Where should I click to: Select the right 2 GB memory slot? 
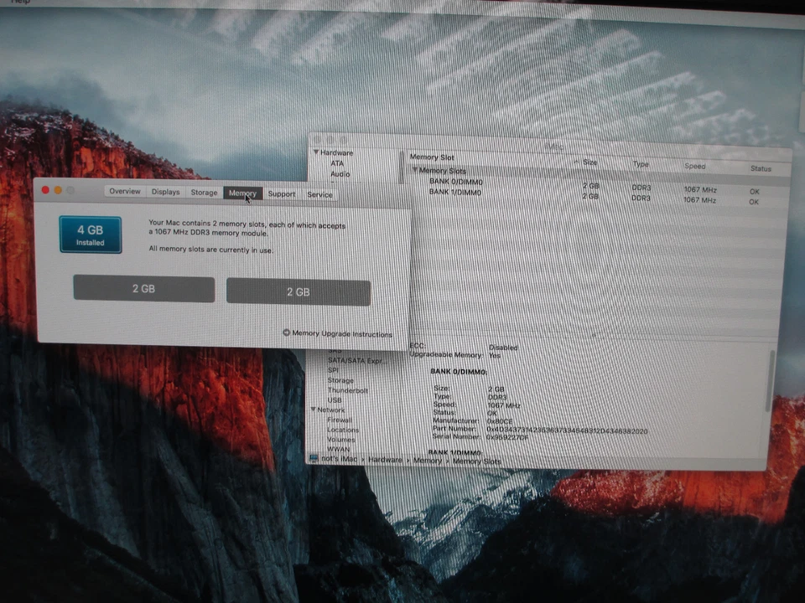299,292
